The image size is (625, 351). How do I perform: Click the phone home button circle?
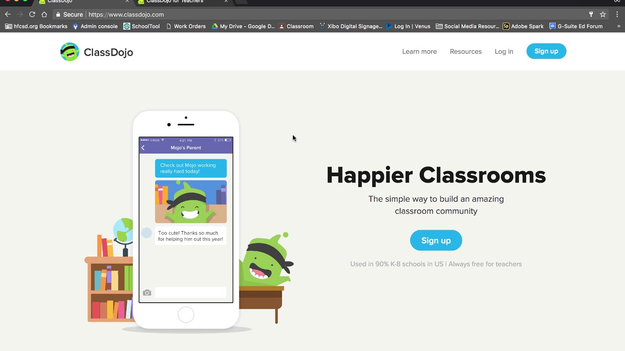[x=186, y=315]
